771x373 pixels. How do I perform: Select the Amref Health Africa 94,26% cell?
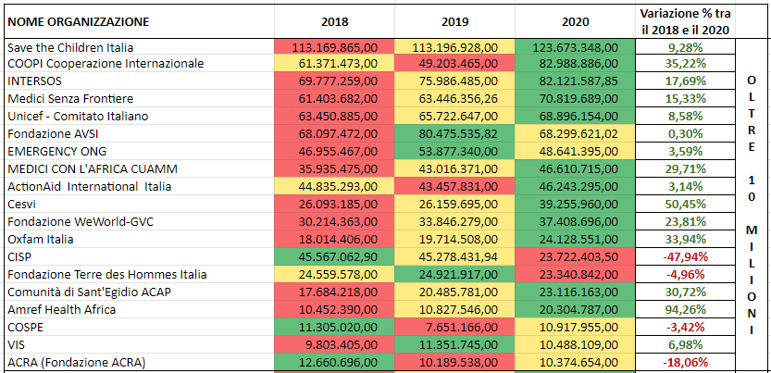click(685, 309)
